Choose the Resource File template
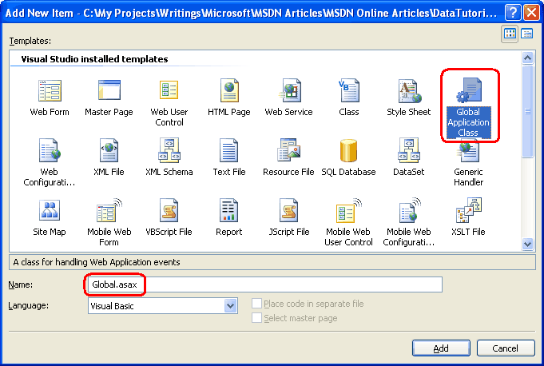Image resolution: width=544 pixels, height=366 pixels. coord(288,157)
